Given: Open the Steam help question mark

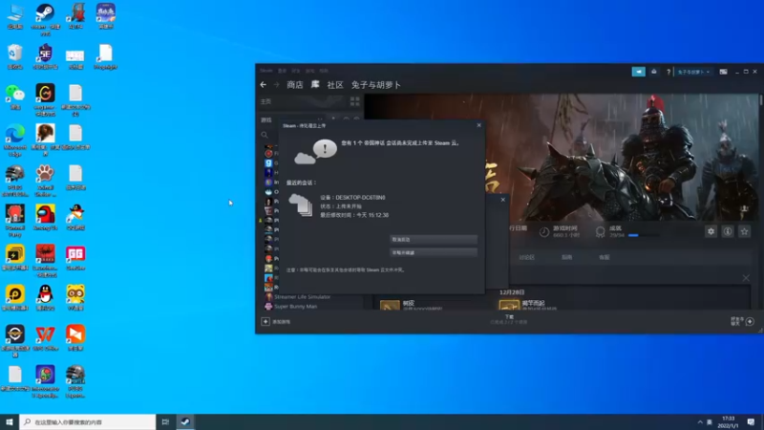Looking at the screenshot, I should click(x=668, y=72).
